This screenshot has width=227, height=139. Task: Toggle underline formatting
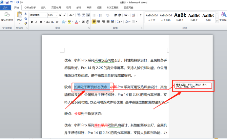pos(41,22)
